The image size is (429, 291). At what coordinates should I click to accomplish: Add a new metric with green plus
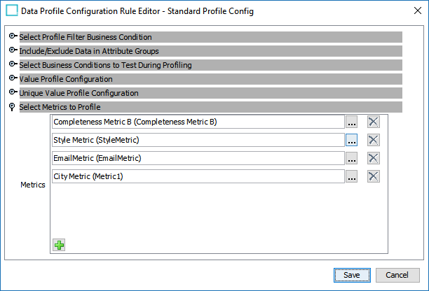tap(59, 245)
